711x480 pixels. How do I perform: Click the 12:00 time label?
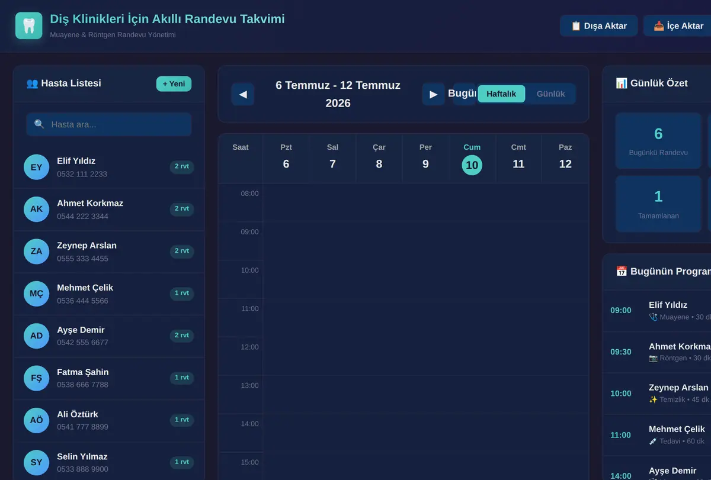(249, 347)
